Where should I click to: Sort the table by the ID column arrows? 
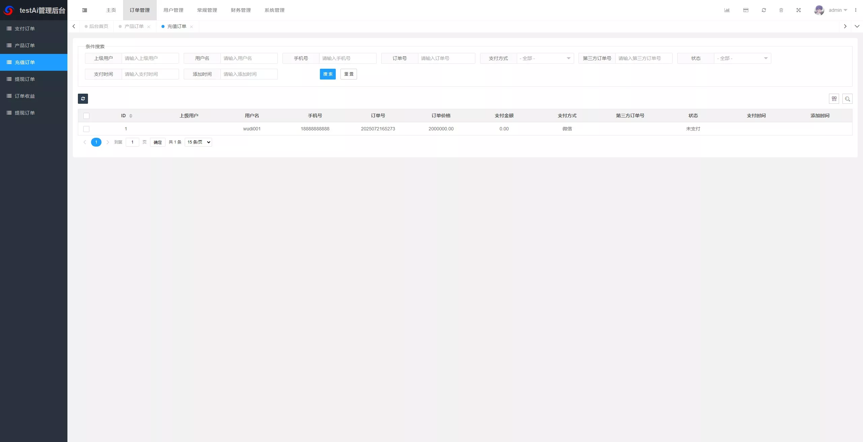[x=131, y=116]
